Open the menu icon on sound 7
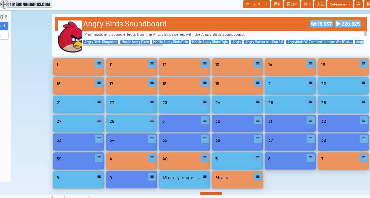The image size is (370, 198). pyautogui.click(x=363, y=158)
